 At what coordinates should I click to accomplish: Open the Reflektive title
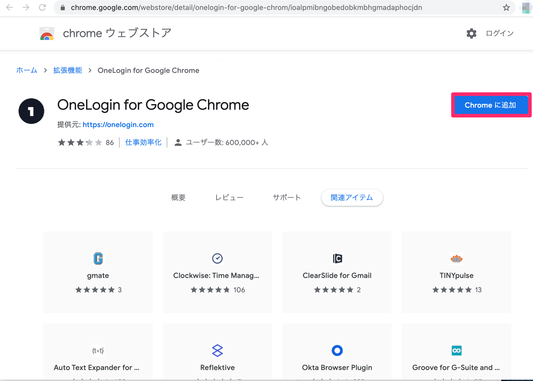click(x=217, y=367)
